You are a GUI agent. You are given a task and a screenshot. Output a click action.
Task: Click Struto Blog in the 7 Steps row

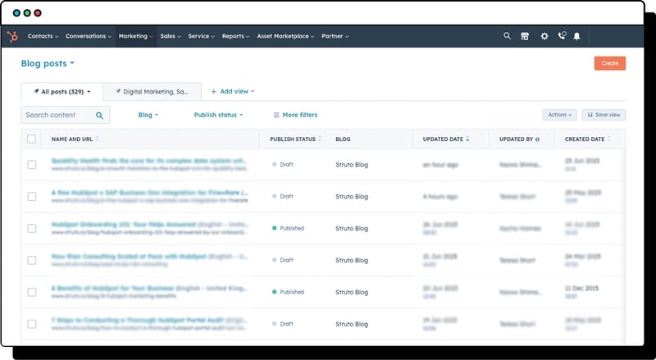click(x=352, y=324)
